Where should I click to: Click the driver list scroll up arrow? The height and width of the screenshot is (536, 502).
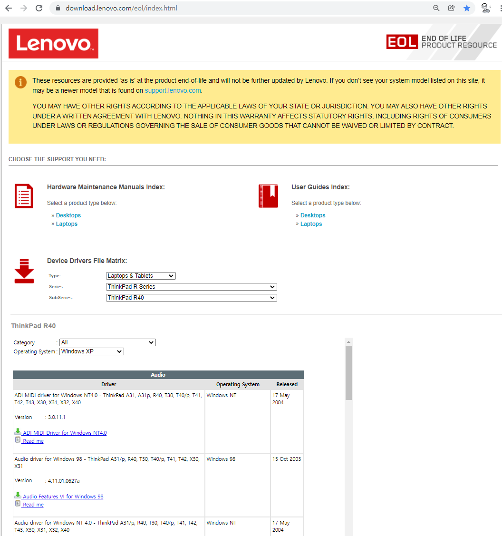click(348, 342)
